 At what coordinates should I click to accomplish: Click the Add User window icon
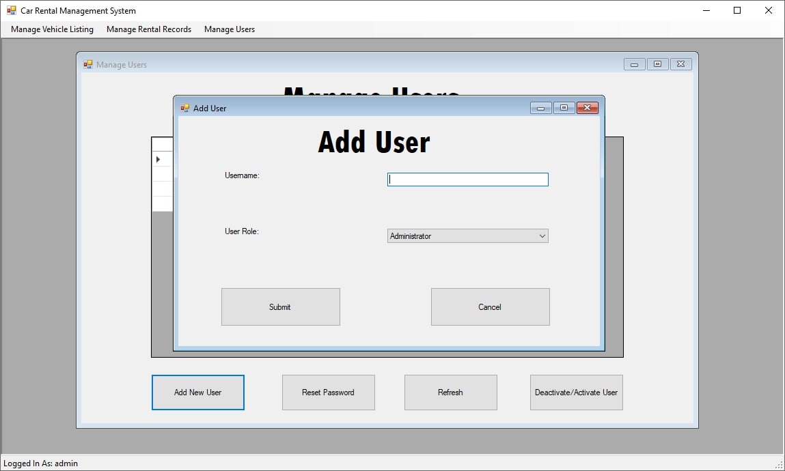tap(184, 108)
